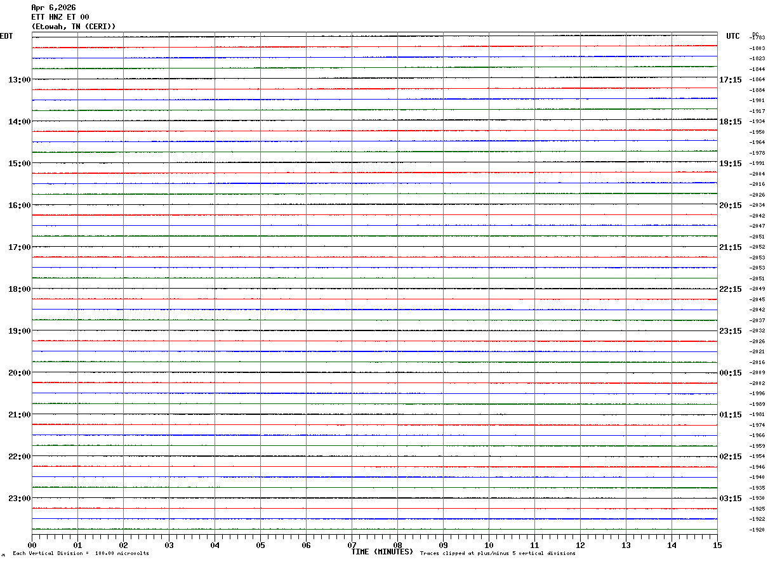Image resolution: width=768 pixels, height=562 pixels.
Task: Click the 20:15 UTC time label
Action: point(731,206)
